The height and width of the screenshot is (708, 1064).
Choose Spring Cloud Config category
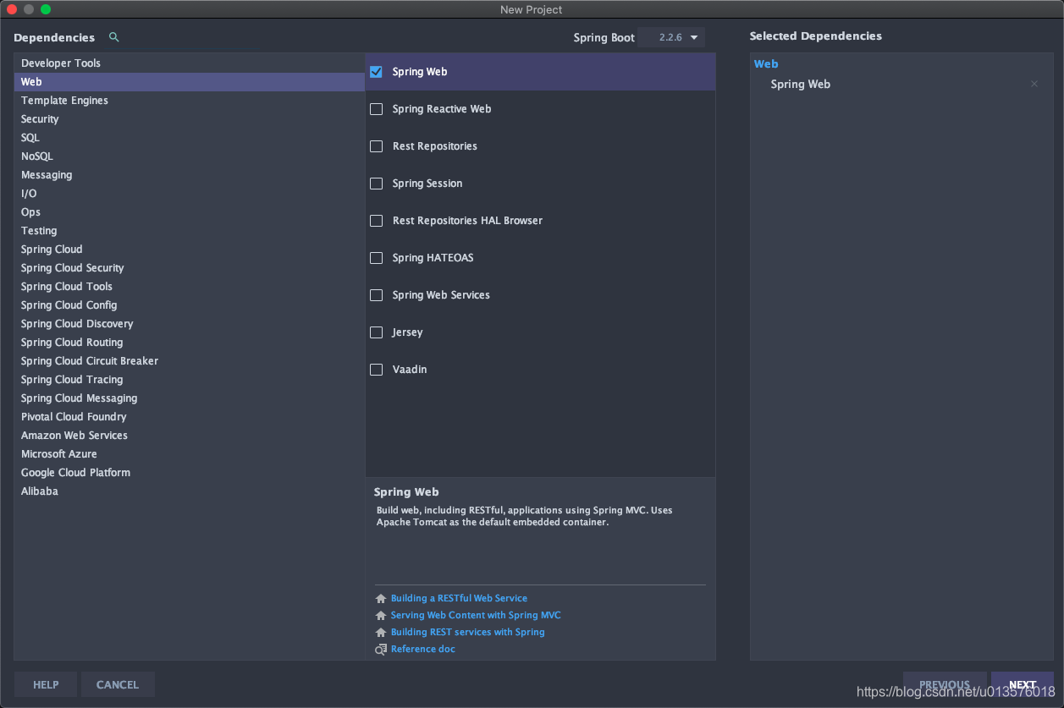pyautogui.click(x=189, y=305)
